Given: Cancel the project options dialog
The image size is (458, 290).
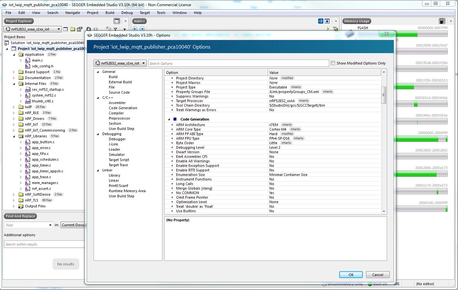Looking at the screenshot, I should pyautogui.click(x=377, y=275).
